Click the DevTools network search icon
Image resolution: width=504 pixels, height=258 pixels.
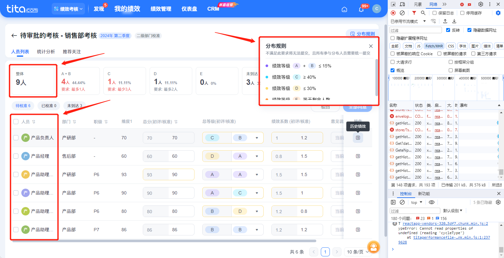point(423,13)
